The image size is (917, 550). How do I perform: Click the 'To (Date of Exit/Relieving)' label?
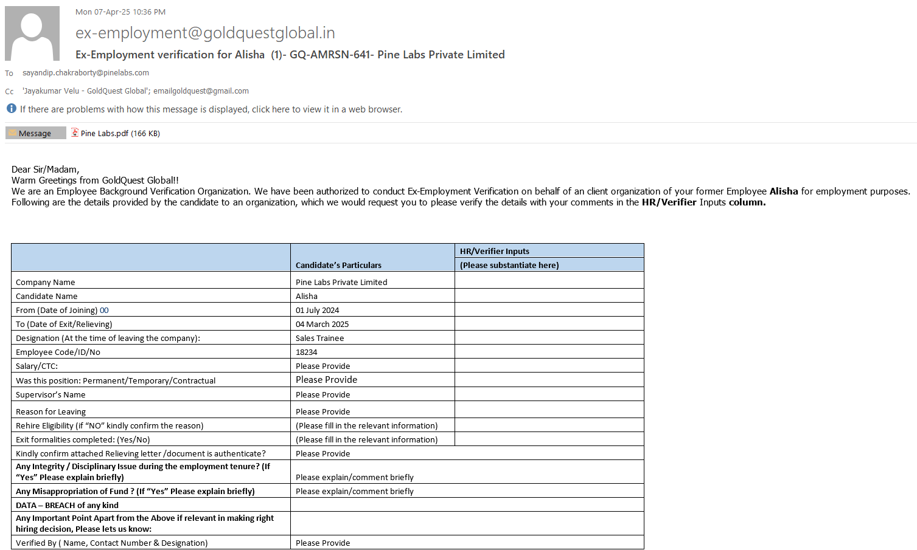click(x=64, y=324)
